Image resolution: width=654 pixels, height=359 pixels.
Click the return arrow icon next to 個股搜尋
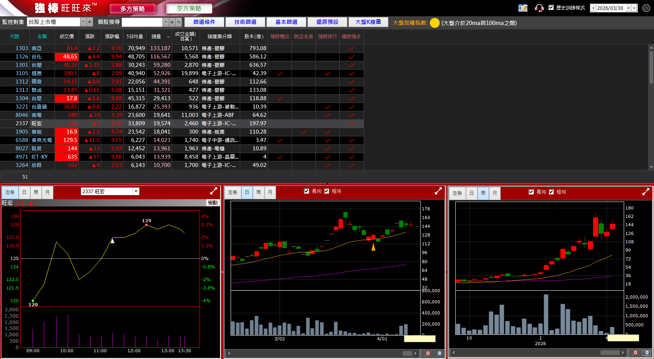click(179, 22)
